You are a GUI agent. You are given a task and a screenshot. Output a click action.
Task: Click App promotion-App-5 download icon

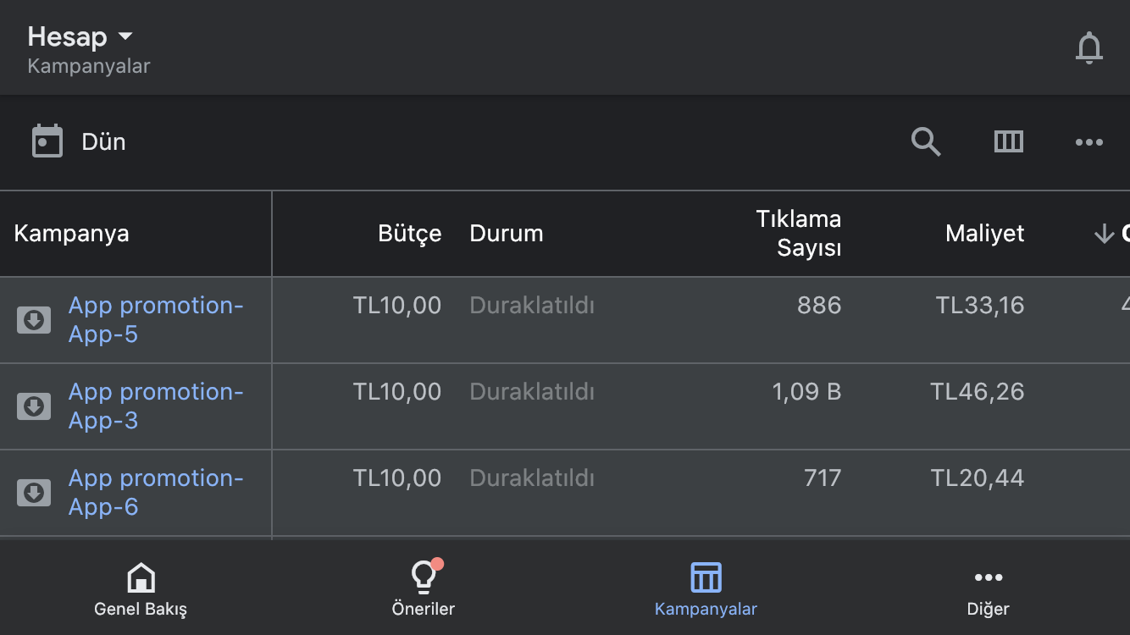pos(34,320)
